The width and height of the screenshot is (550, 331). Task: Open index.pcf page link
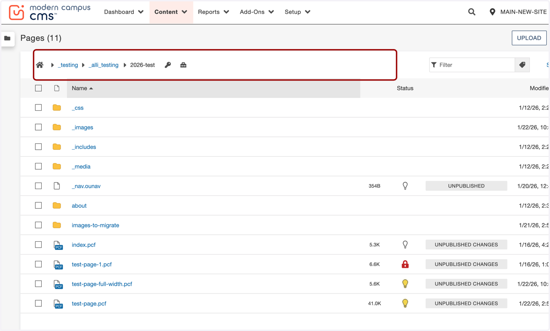84,245
